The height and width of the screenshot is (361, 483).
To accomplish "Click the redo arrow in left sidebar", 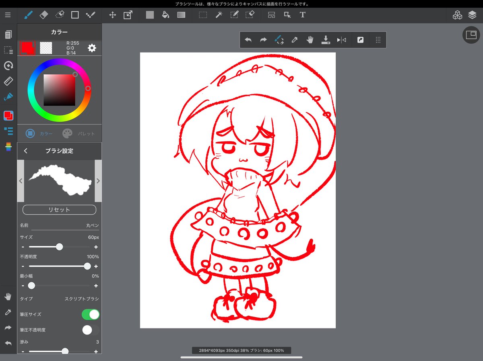I will (8, 328).
